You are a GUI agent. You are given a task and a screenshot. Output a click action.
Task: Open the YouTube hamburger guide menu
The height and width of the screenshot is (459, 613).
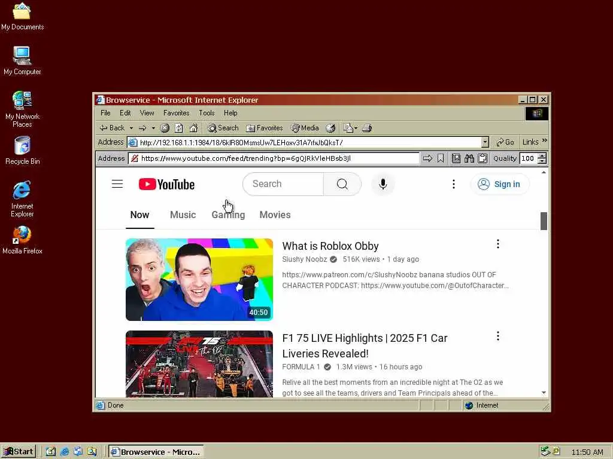[x=117, y=184]
